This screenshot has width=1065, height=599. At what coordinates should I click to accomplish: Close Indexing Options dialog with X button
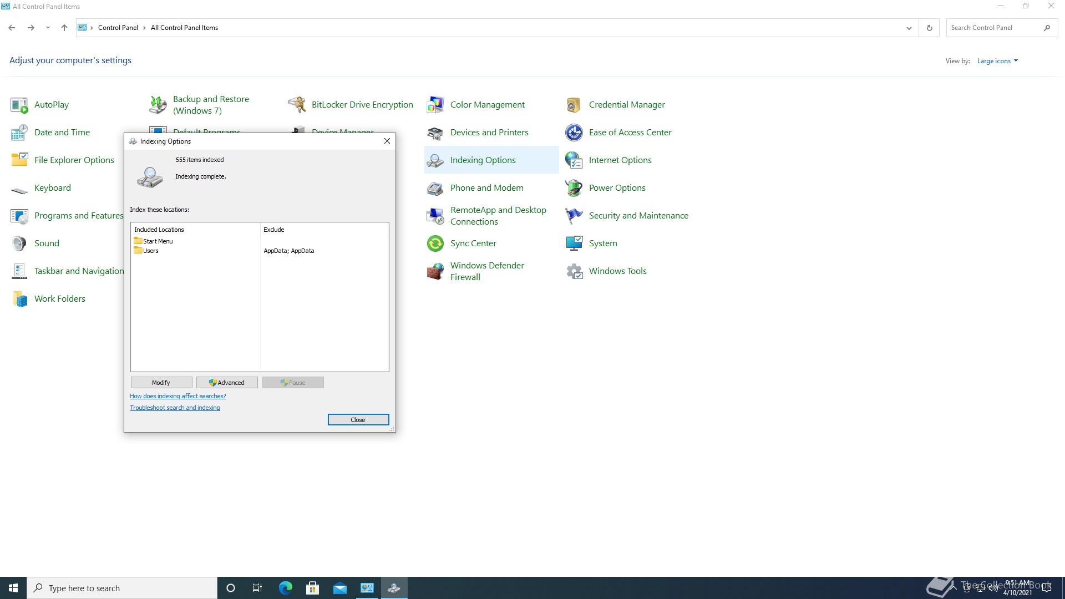point(387,141)
